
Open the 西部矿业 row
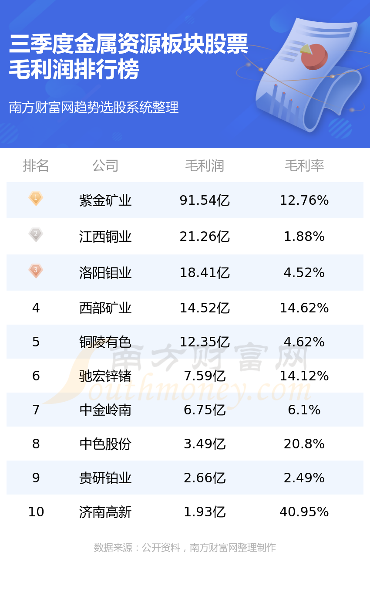click(185, 308)
